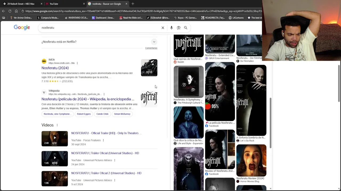Open the Life and Style Expansión image
Image resolution: width=341 pixels, height=191 pixels.
tap(189, 123)
